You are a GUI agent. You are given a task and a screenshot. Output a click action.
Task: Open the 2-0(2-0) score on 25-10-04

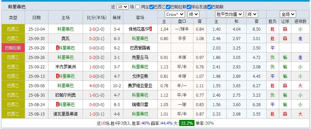(x=97, y=29)
